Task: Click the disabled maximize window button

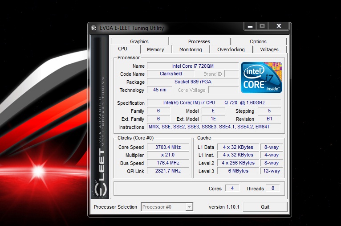Action: click(262, 26)
